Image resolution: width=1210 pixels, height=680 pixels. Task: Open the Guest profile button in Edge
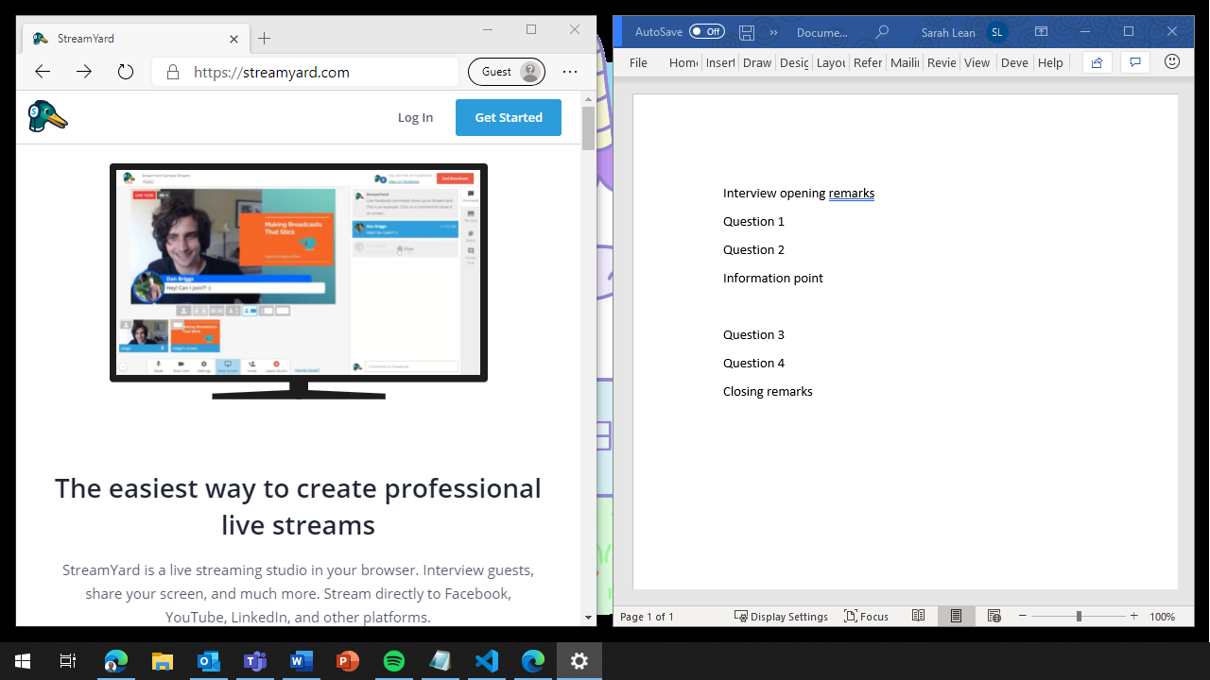pyautogui.click(x=507, y=72)
